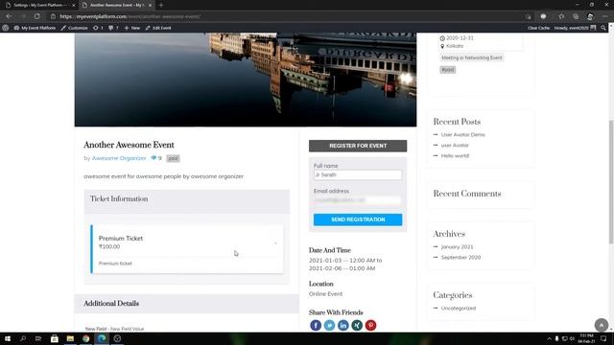This screenshot has width=614, height=345.
Task: Open Edge browser from taskbar
Action: coord(102,338)
